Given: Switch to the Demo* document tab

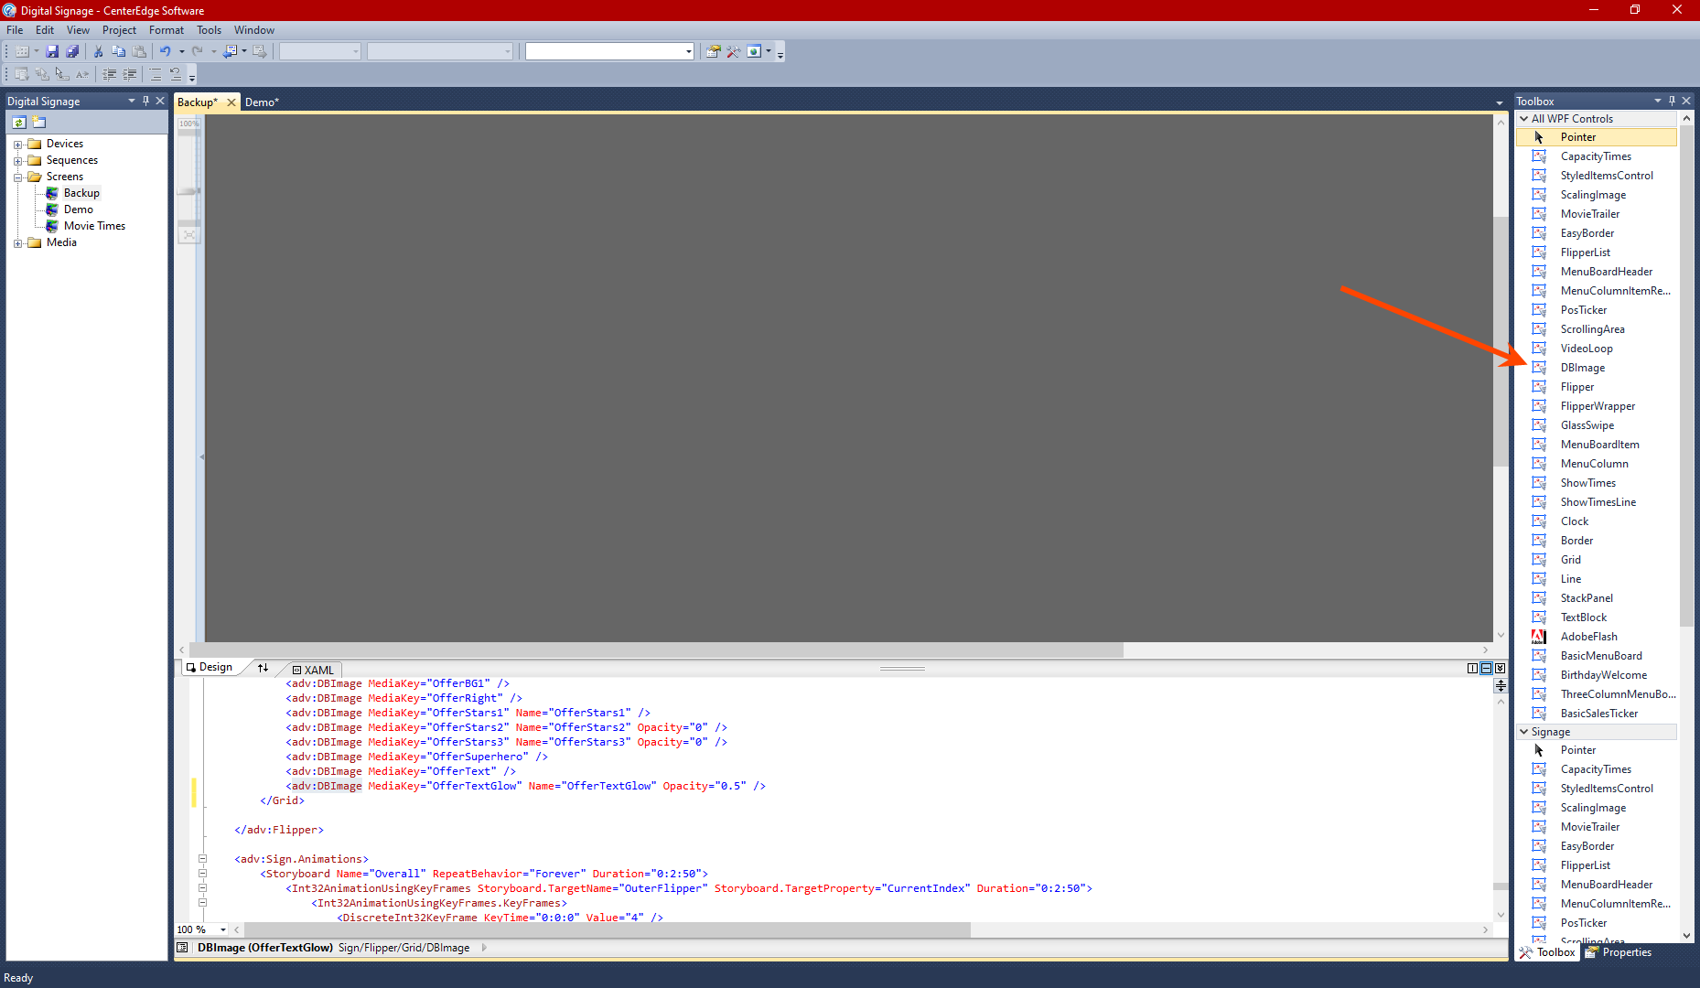Looking at the screenshot, I should pos(262,102).
